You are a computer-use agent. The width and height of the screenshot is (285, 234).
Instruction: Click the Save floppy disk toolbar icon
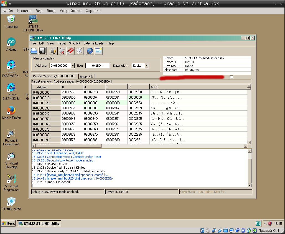(42, 51)
